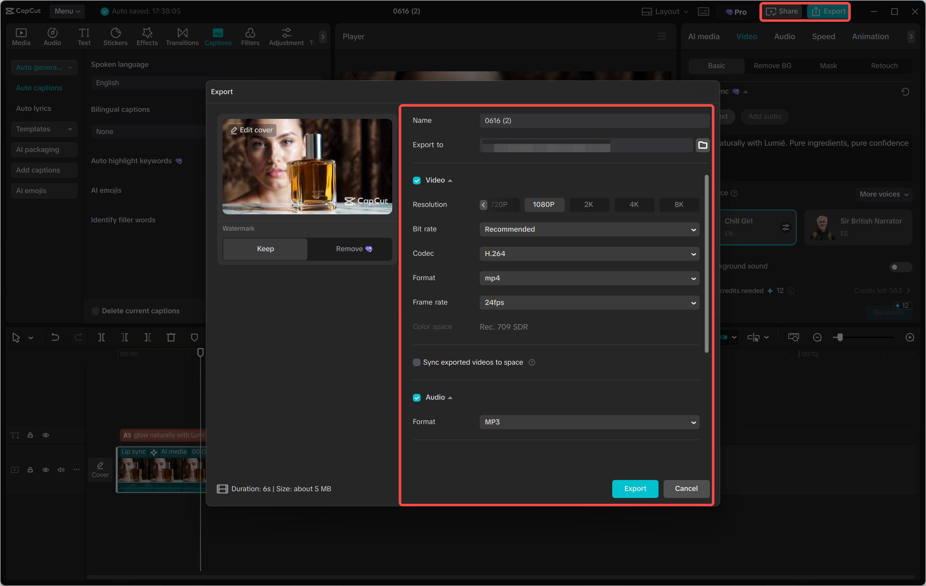Image resolution: width=926 pixels, height=586 pixels.
Task: Open the Bit rate dropdown
Action: click(589, 229)
